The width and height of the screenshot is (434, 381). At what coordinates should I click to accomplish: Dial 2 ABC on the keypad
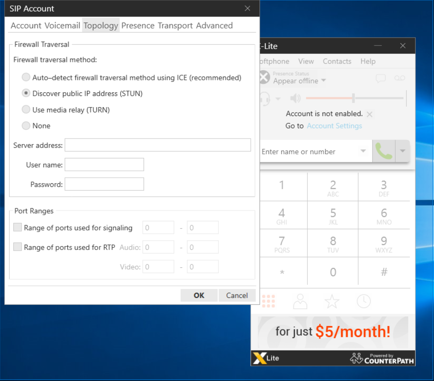tap(333, 187)
